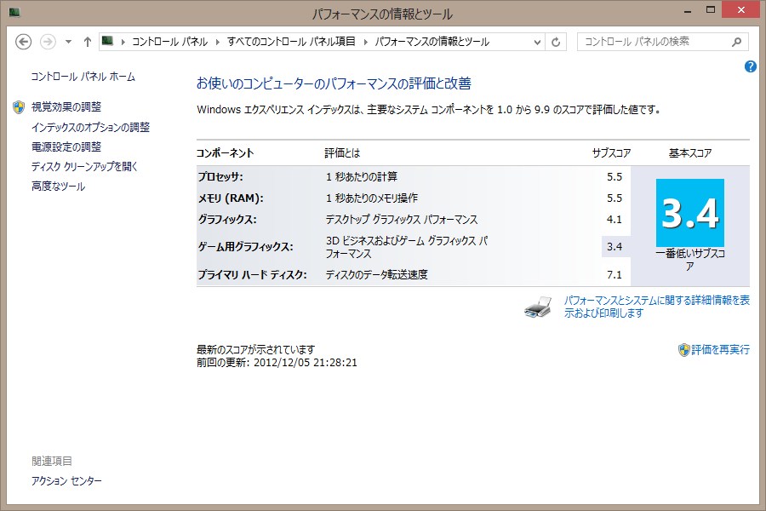Open the recent locations dropdown arrow
766x511 pixels.
68,42
